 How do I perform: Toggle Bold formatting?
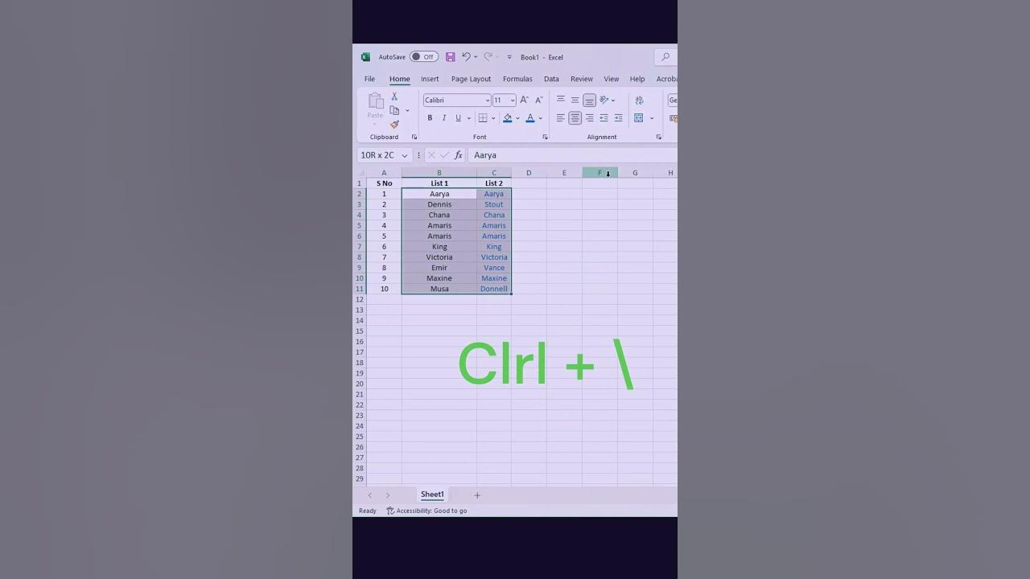point(430,118)
